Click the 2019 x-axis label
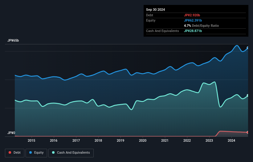 tap(120, 140)
